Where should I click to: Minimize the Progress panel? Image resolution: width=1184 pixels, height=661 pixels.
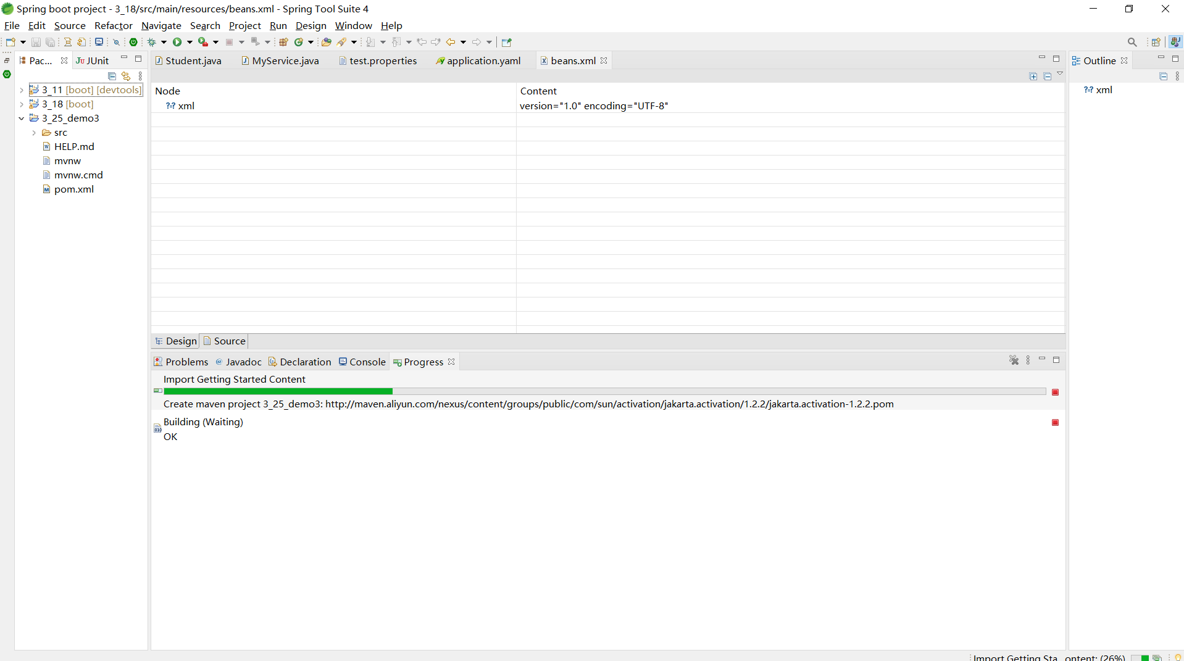1042,360
